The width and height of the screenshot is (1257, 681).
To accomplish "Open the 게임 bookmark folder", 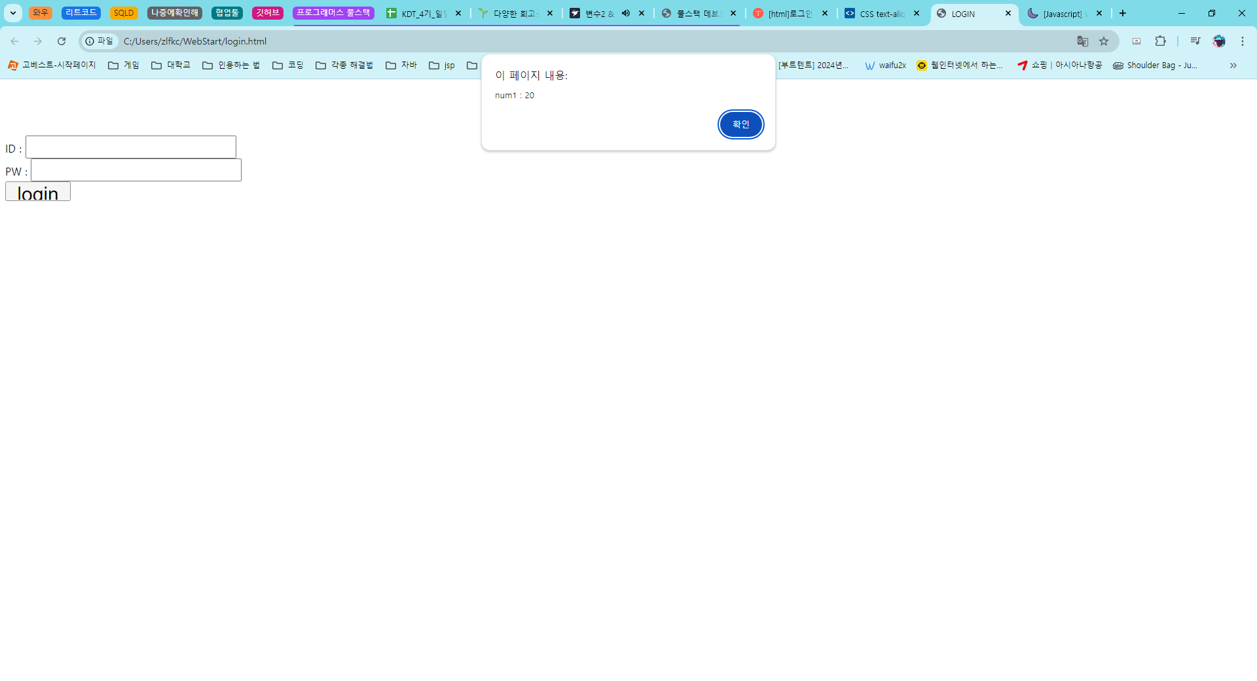I will pos(124,65).
